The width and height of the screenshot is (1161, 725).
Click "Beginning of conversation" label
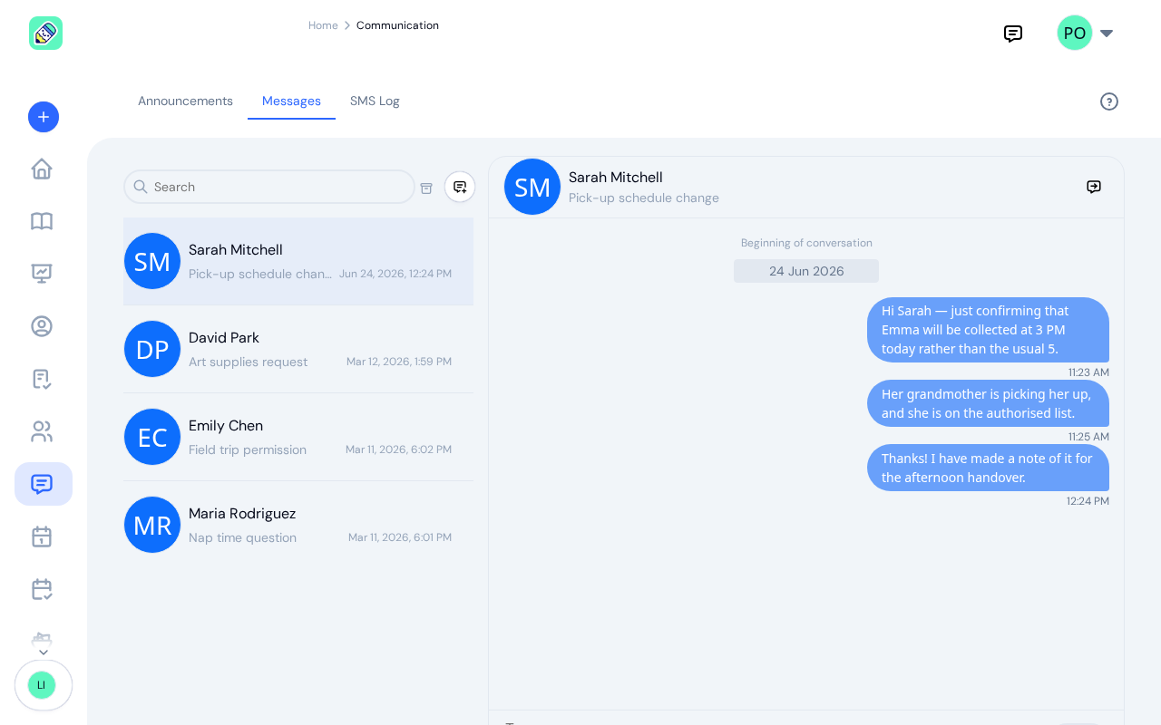point(806,243)
